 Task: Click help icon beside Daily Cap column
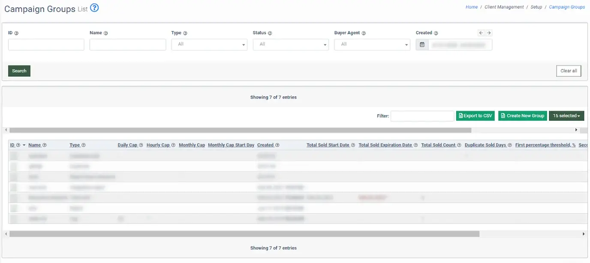[141, 145]
